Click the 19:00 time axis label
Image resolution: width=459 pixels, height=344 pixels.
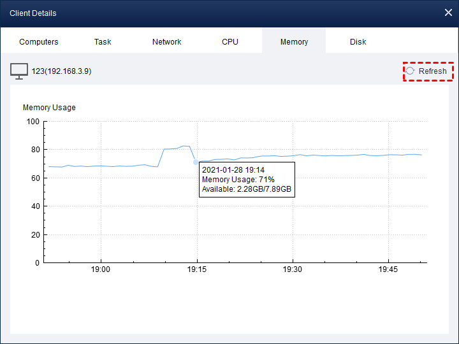click(101, 270)
